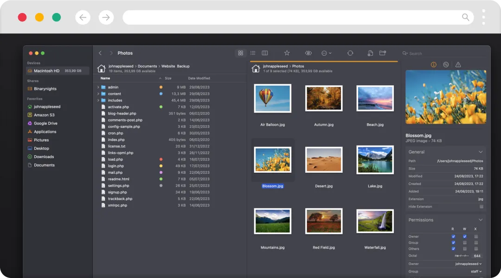This screenshot has height=278, width=501.
Task: Click orange tag dot on admin
Action: (161, 87)
